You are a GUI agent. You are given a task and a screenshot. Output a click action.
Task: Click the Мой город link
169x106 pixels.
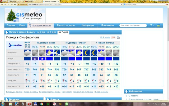coord(105,38)
